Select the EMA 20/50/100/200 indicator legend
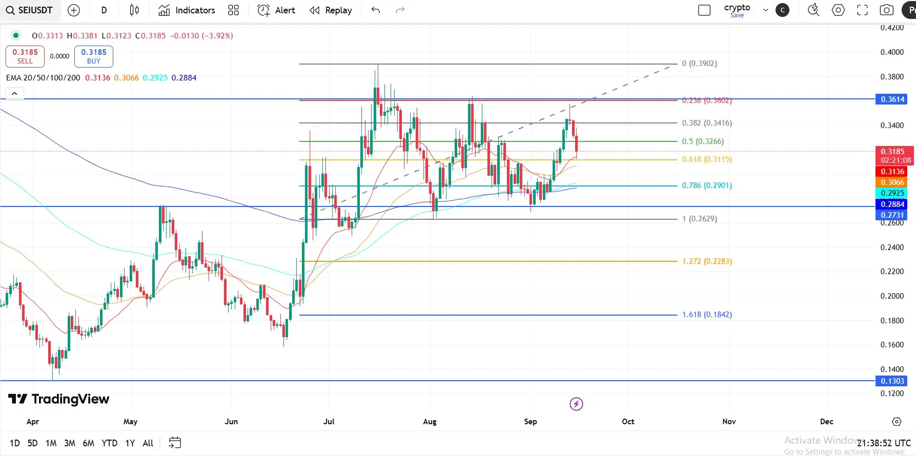Screen dimensions: 916x456 [x=43, y=78]
